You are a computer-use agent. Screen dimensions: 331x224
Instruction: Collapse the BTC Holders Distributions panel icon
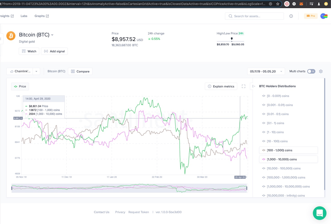pyautogui.click(x=253, y=86)
